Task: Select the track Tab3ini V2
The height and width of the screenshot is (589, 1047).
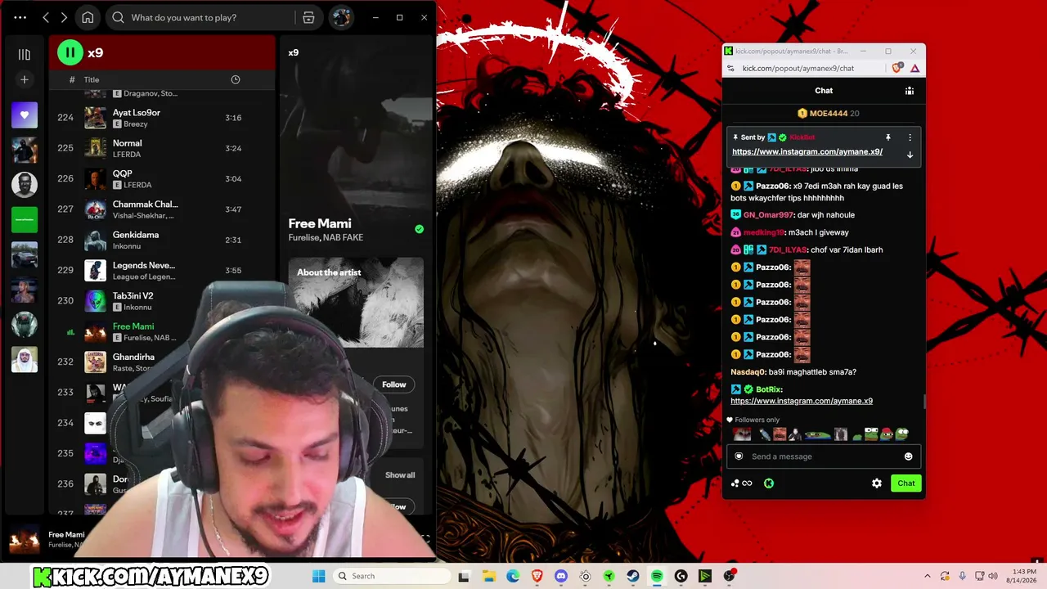Action: pos(162,300)
